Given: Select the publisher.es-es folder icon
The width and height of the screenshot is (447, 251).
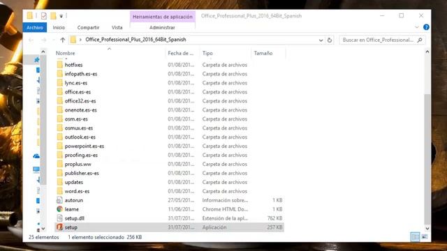Looking at the screenshot, I should tap(59, 173).
